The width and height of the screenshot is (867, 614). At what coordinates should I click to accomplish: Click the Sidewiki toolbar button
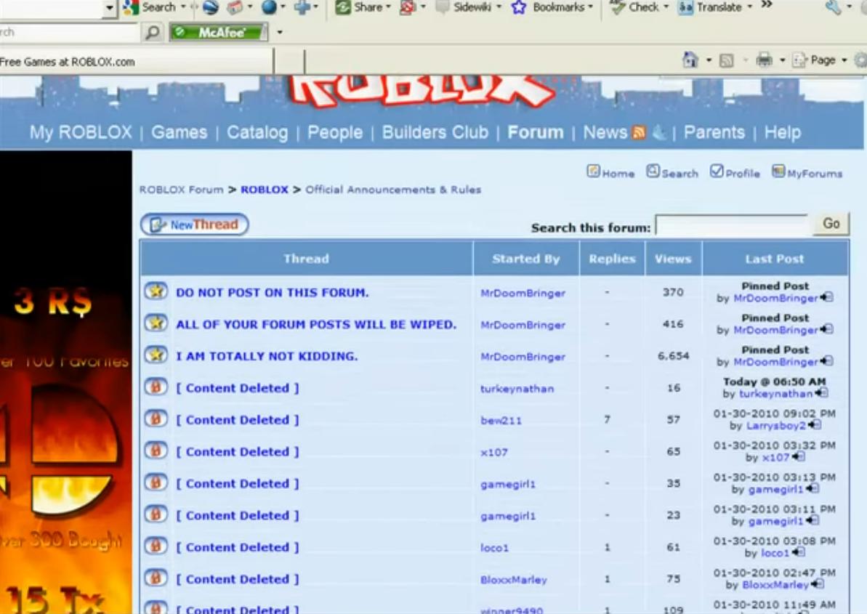pyautogui.click(x=469, y=7)
